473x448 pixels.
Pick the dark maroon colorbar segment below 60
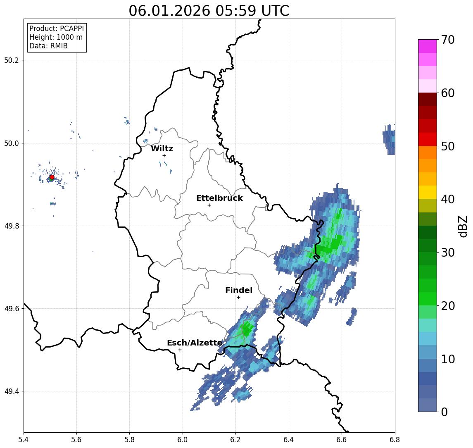tap(428, 99)
